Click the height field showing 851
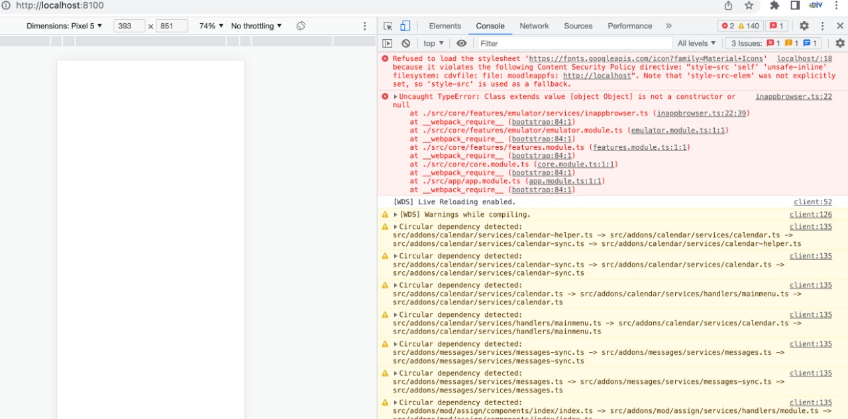The height and width of the screenshot is (419, 848). click(x=172, y=26)
